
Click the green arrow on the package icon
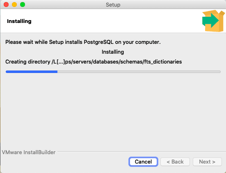point(210,20)
